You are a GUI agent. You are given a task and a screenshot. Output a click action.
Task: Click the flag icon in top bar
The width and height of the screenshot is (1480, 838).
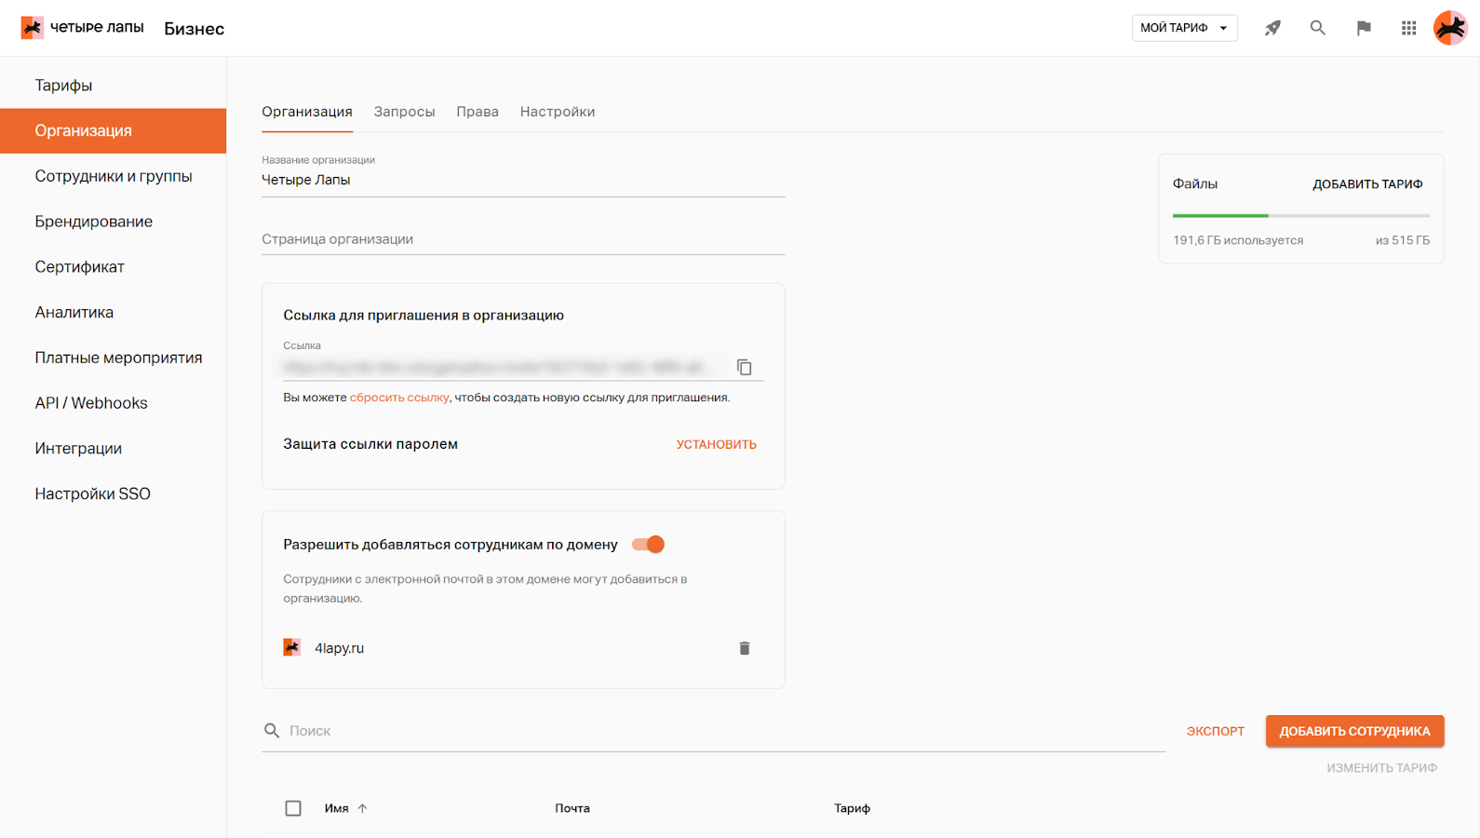1364,28
